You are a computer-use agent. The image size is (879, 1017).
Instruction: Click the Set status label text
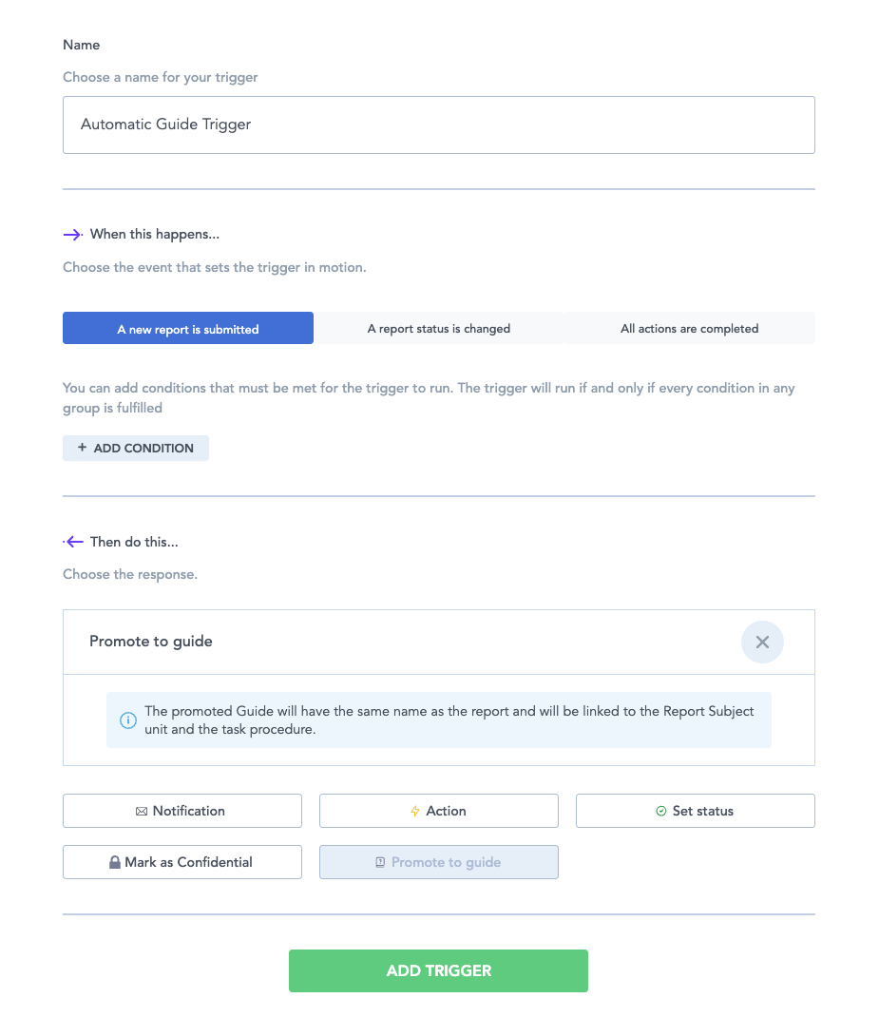702,812
